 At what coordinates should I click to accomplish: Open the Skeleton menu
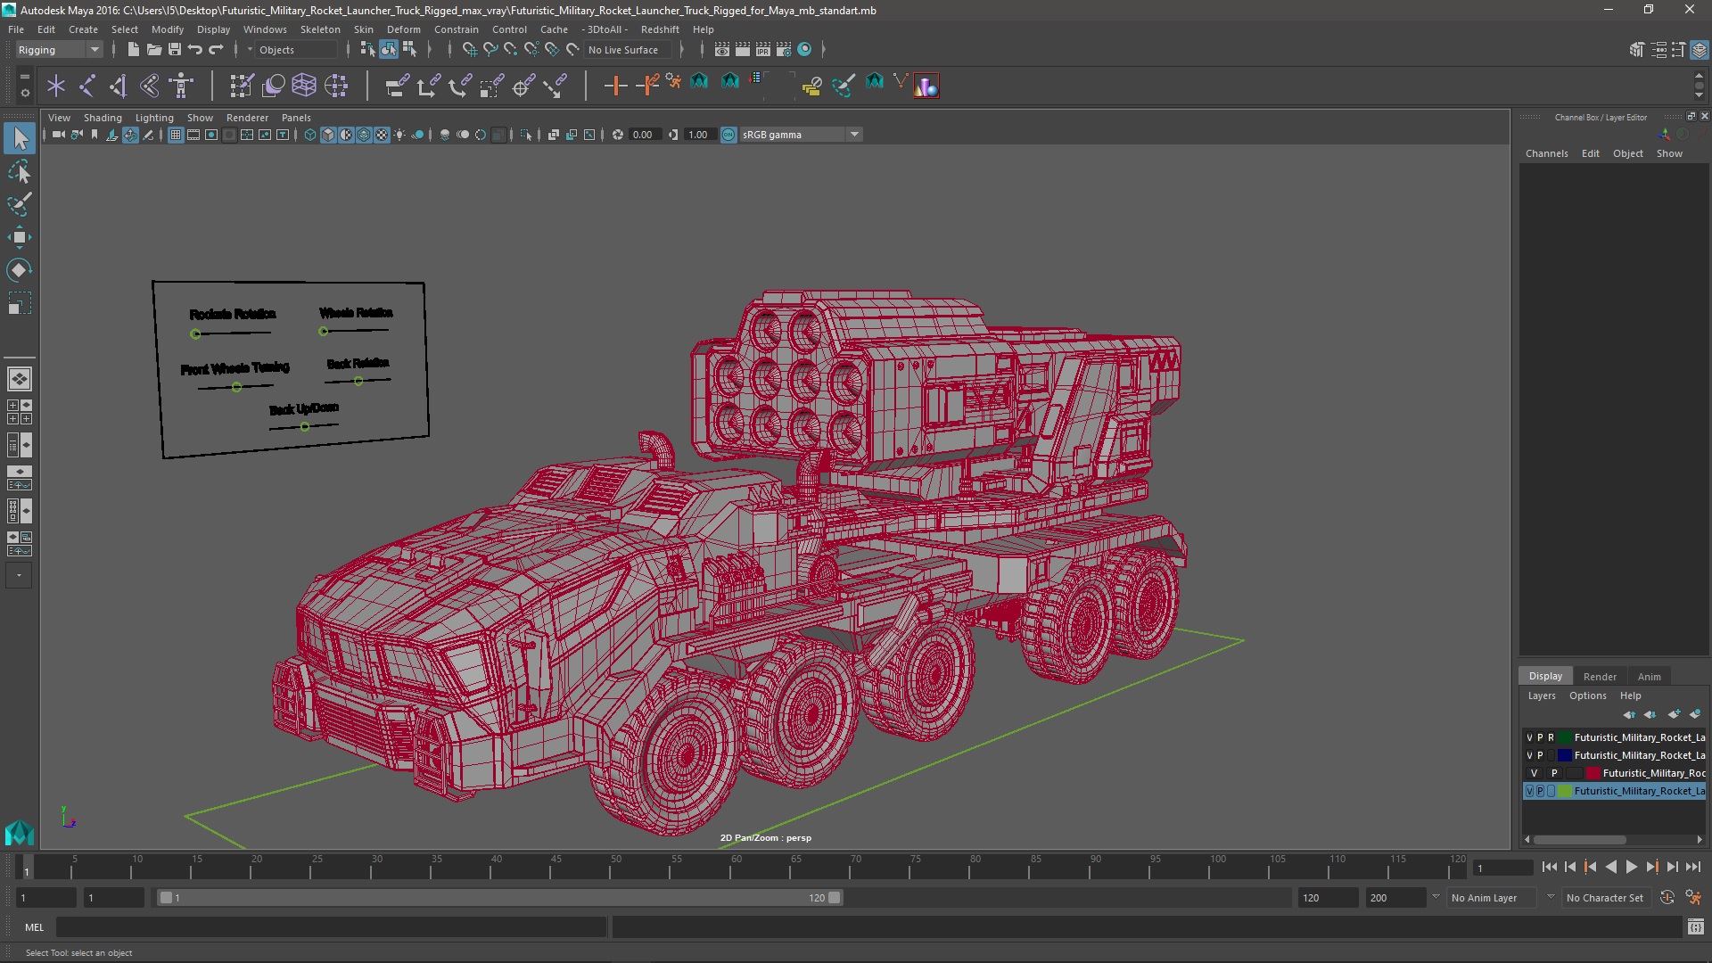point(320,29)
